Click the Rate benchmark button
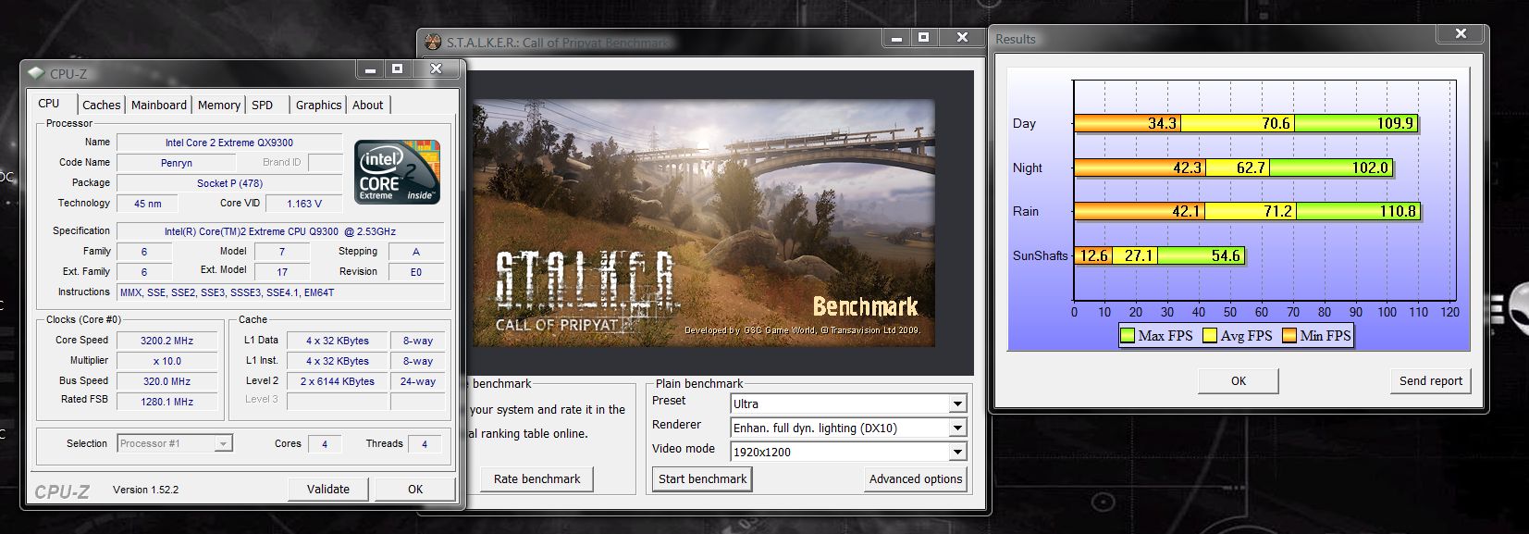This screenshot has width=1529, height=534. pyautogui.click(x=536, y=479)
